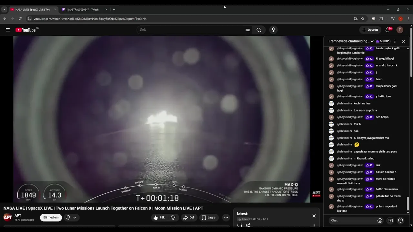Open Super Chat dollar icon
Image resolution: width=413 pixels, height=232 pixels.
pyautogui.click(x=390, y=220)
